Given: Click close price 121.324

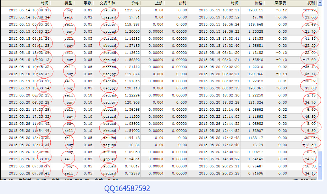Looking at the screenshot, I should click(256, 102).
